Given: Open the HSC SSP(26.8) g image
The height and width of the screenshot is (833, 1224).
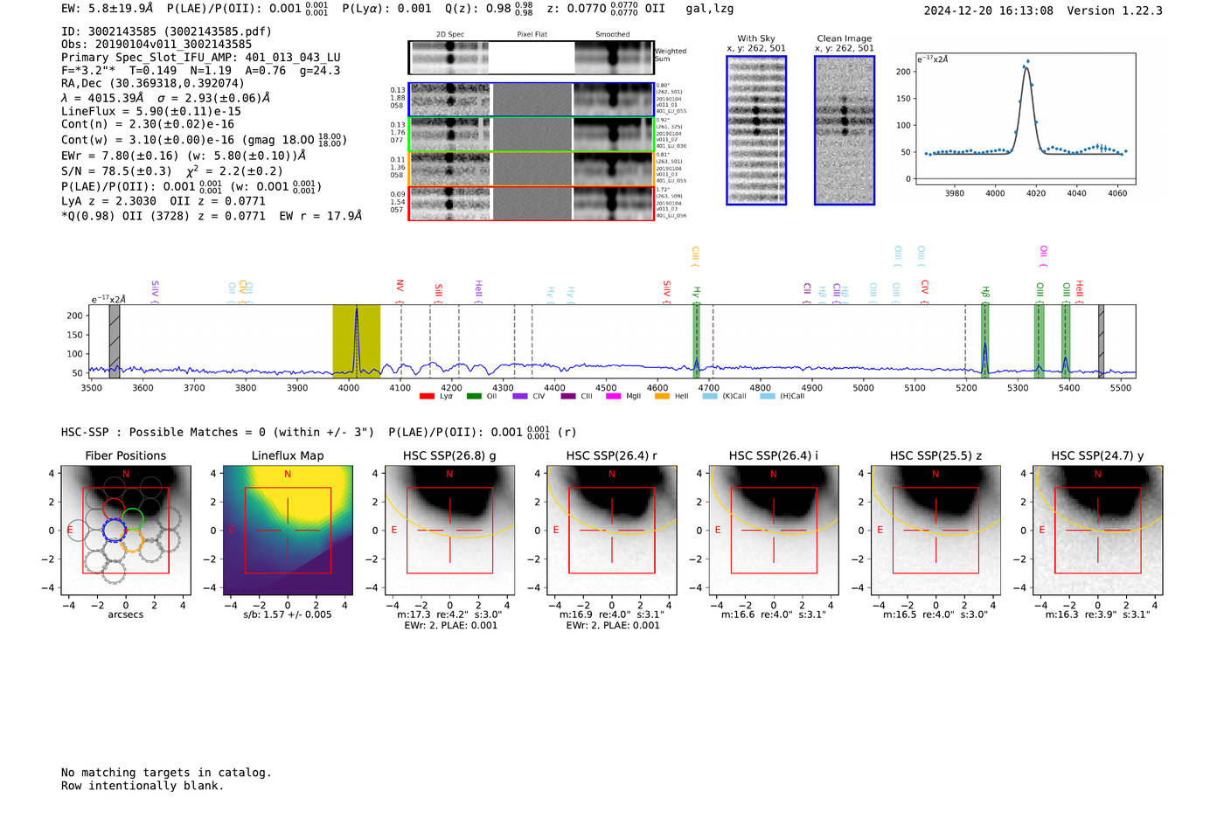Looking at the screenshot, I should [449, 531].
